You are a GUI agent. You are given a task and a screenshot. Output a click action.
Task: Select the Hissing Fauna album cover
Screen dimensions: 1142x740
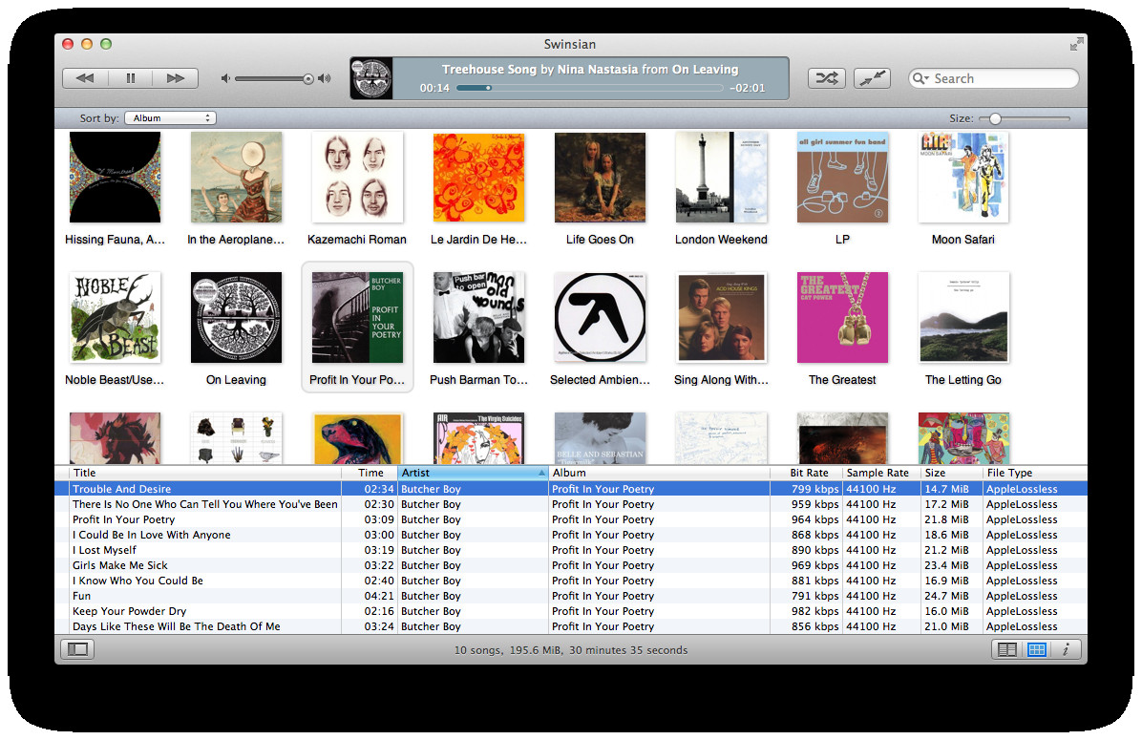(x=116, y=177)
